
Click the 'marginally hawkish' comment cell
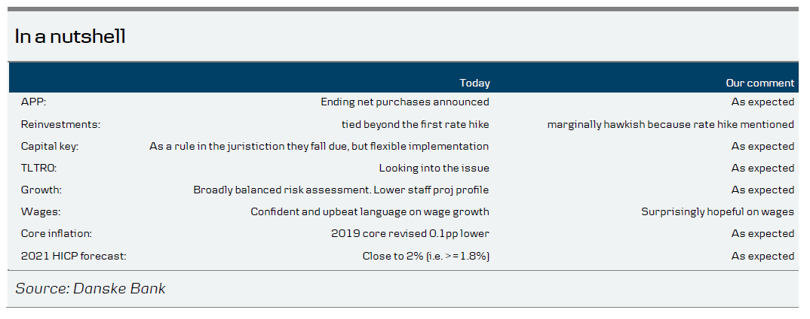click(670, 124)
